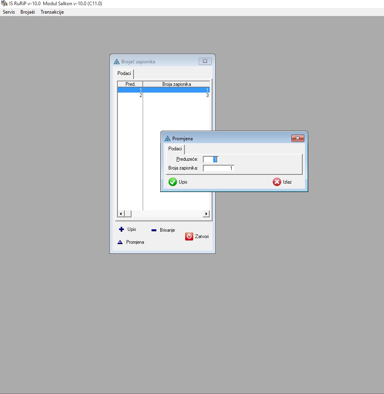The height and width of the screenshot is (394, 384).
Task: Click the scroll left arrow in table
Action: [121, 214]
